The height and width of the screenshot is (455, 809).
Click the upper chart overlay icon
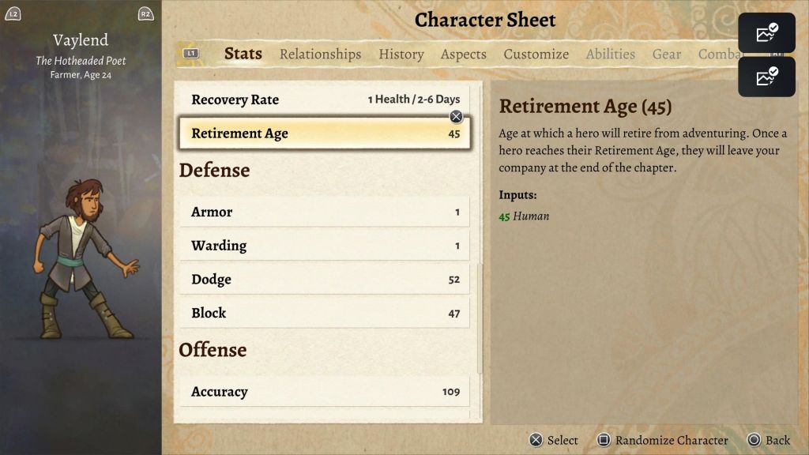(x=766, y=33)
